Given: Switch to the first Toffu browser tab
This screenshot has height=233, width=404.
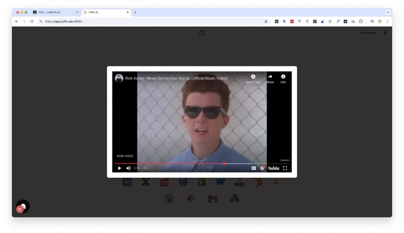Looking at the screenshot, I should [x=55, y=12].
